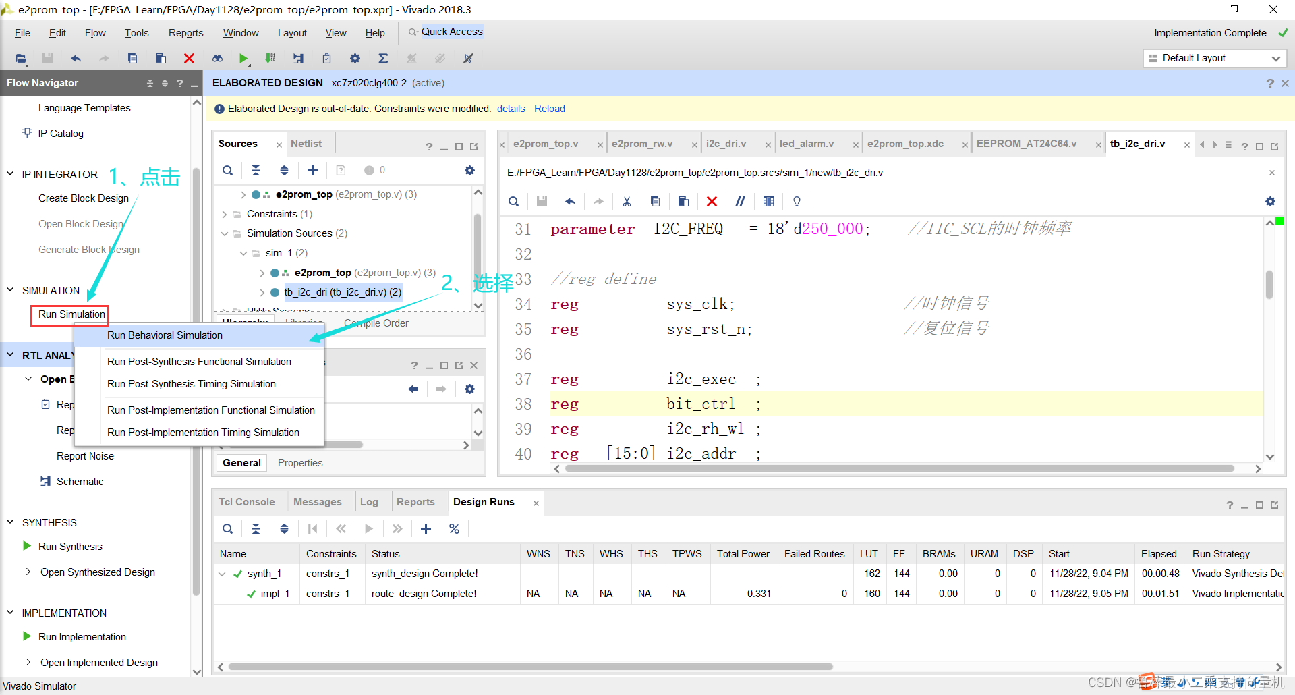The width and height of the screenshot is (1295, 695).
Task: Open the Flow menu
Action: (95, 33)
